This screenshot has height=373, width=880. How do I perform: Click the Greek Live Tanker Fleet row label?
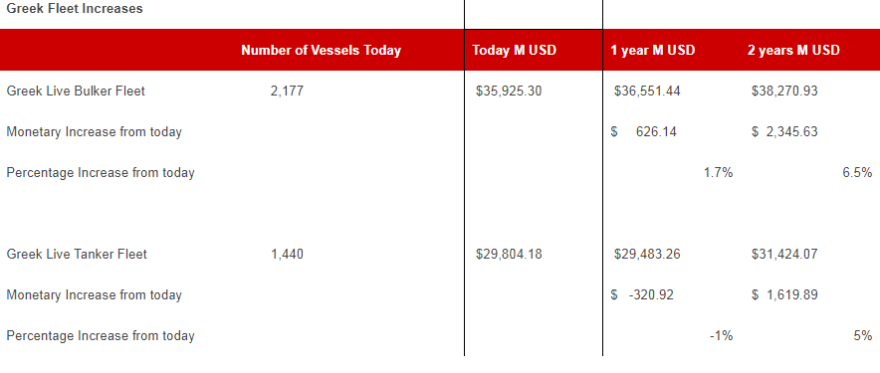[x=77, y=254]
